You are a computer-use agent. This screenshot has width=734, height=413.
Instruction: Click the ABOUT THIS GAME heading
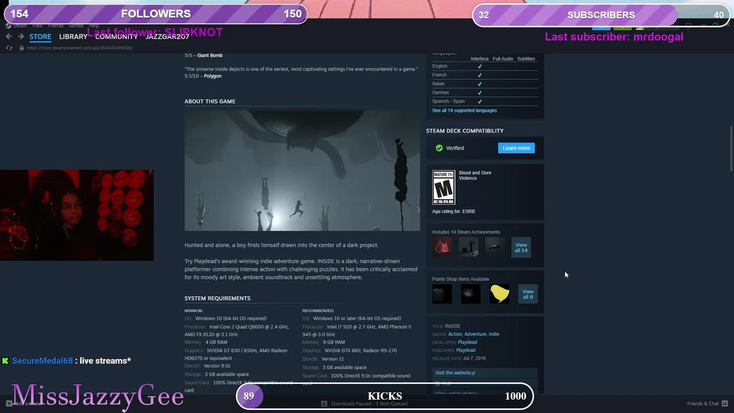click(210, 102)
